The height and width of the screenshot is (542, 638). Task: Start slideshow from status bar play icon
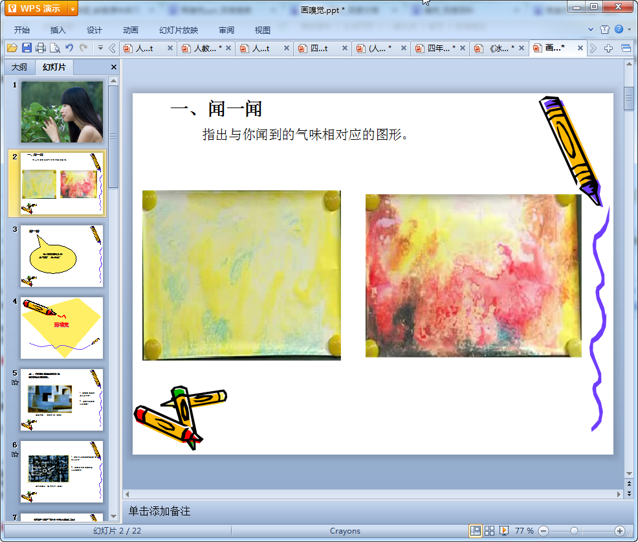[x=503, y=530]
